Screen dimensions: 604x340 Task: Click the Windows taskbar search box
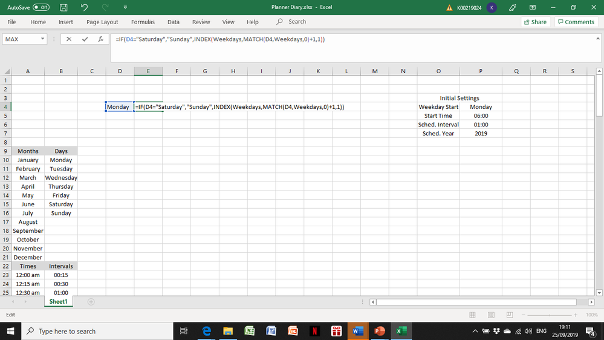tap(97, 331)
